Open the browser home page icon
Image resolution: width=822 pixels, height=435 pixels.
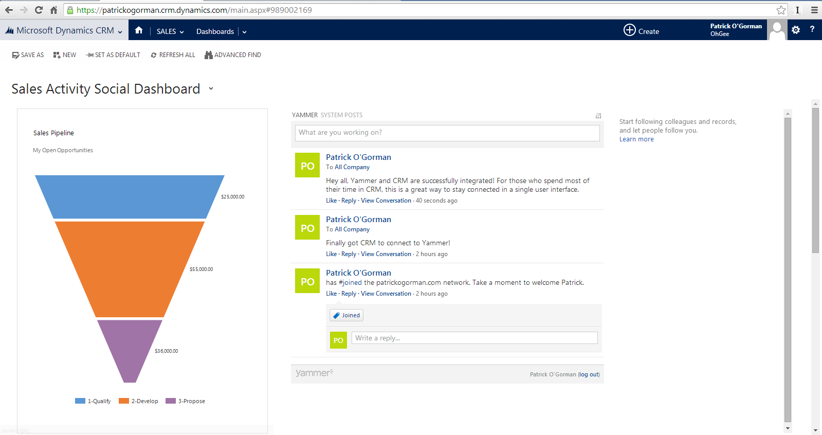(53, 10)
